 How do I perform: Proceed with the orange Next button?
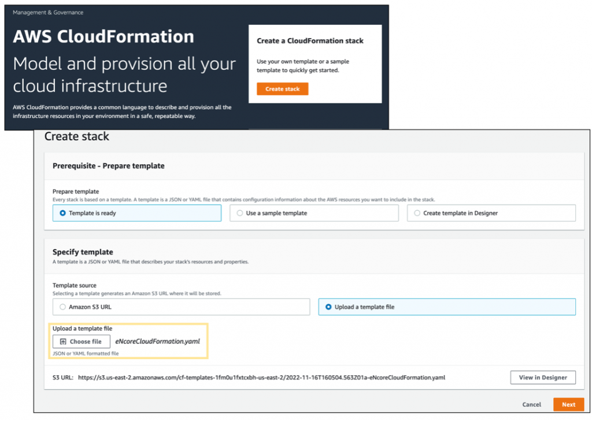click(x=568, y=405)
